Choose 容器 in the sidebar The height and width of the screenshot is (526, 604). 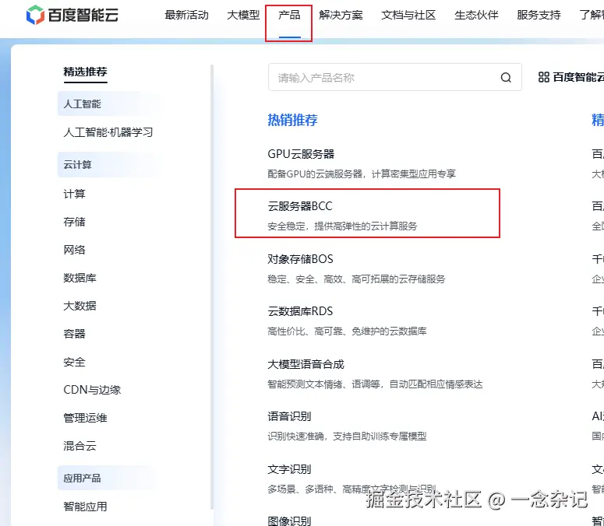pos(74,334)
